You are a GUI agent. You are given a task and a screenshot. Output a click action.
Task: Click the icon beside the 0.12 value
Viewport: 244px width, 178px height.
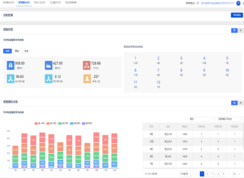click(x=49, y=79)
